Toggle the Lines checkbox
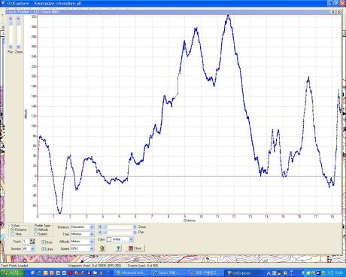 click(x=44, y=249)
